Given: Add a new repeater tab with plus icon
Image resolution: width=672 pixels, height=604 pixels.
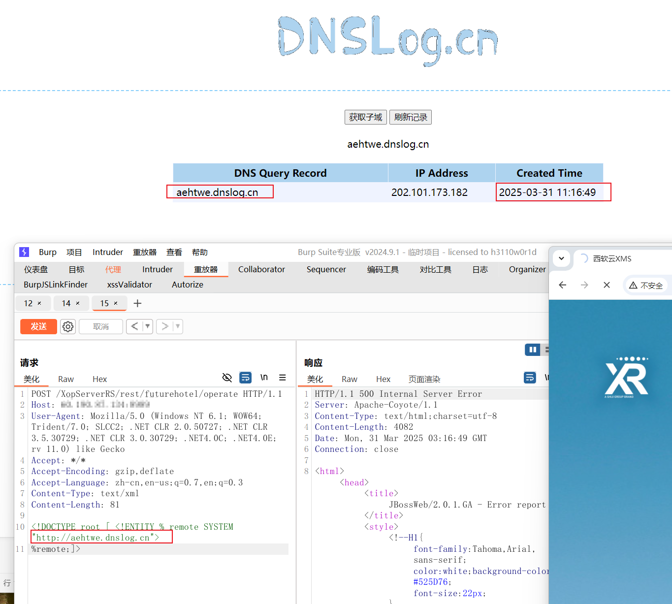Looking at the screenshot, I should pos(137,303).
